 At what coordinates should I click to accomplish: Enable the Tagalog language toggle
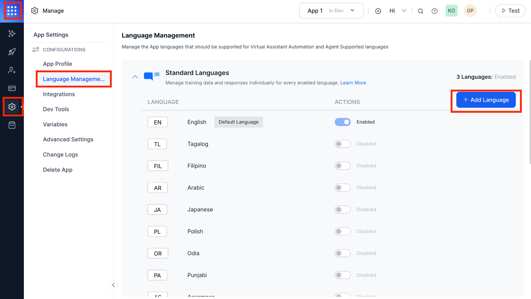click(x=343, y=144)
